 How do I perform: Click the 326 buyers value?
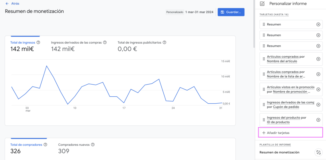tap(16, 151)
